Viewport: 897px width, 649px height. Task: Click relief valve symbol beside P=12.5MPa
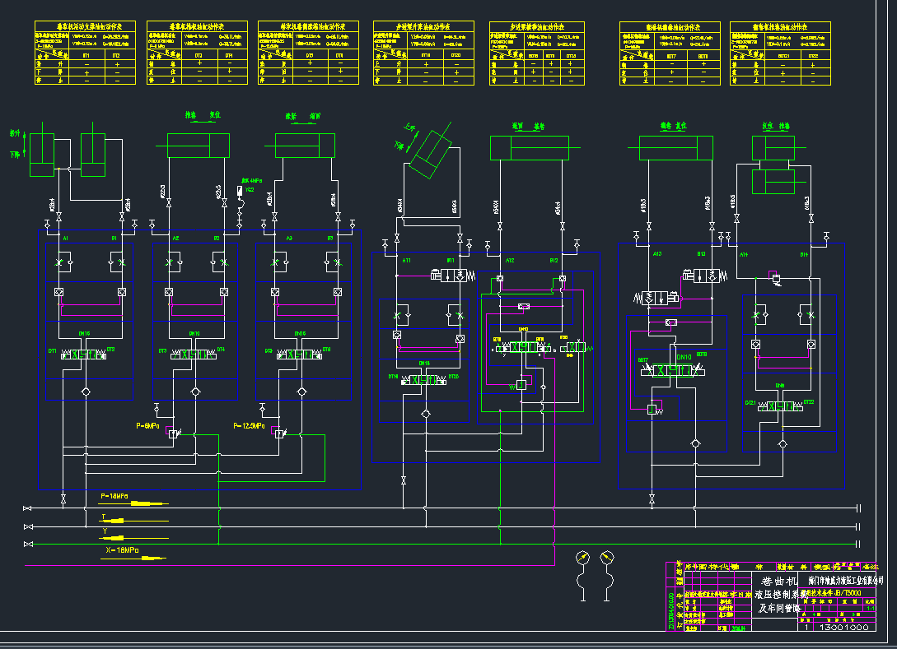tap(280, 433)
